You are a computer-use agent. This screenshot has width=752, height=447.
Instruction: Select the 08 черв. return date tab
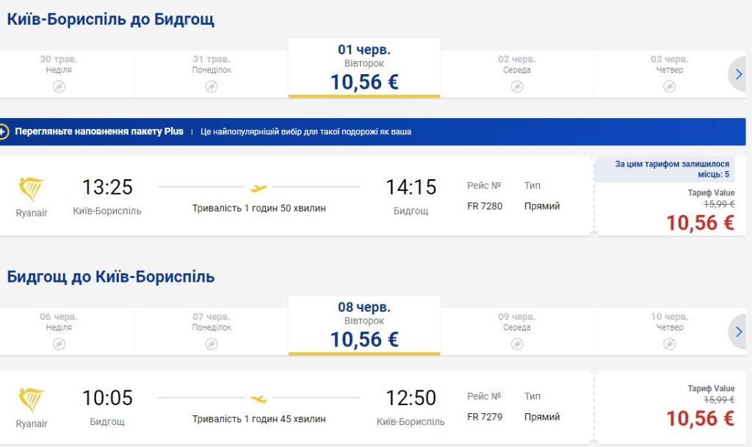click(x=364, y=326)
